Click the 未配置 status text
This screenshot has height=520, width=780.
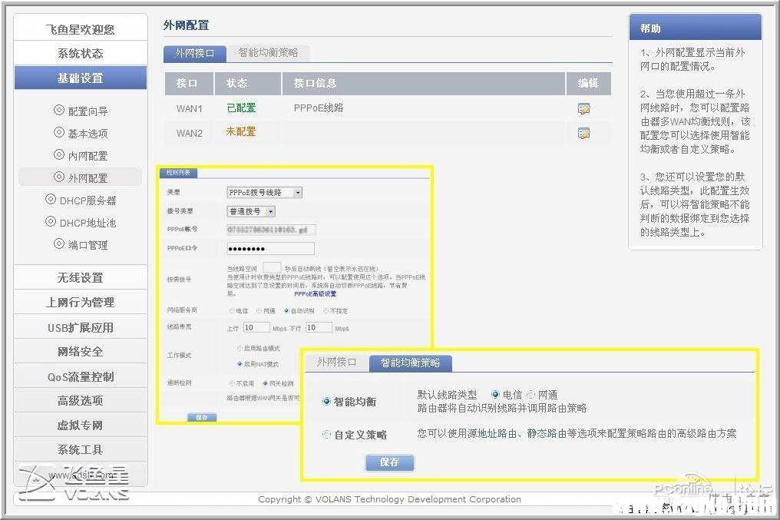[241, 132]
